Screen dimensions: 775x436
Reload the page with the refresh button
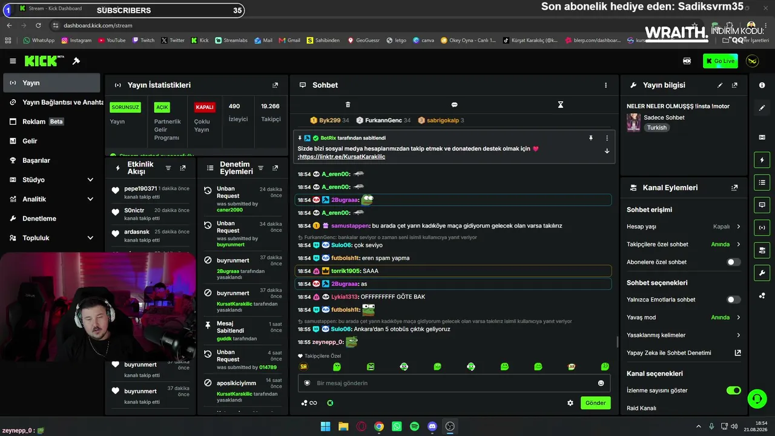coord(38,25)
